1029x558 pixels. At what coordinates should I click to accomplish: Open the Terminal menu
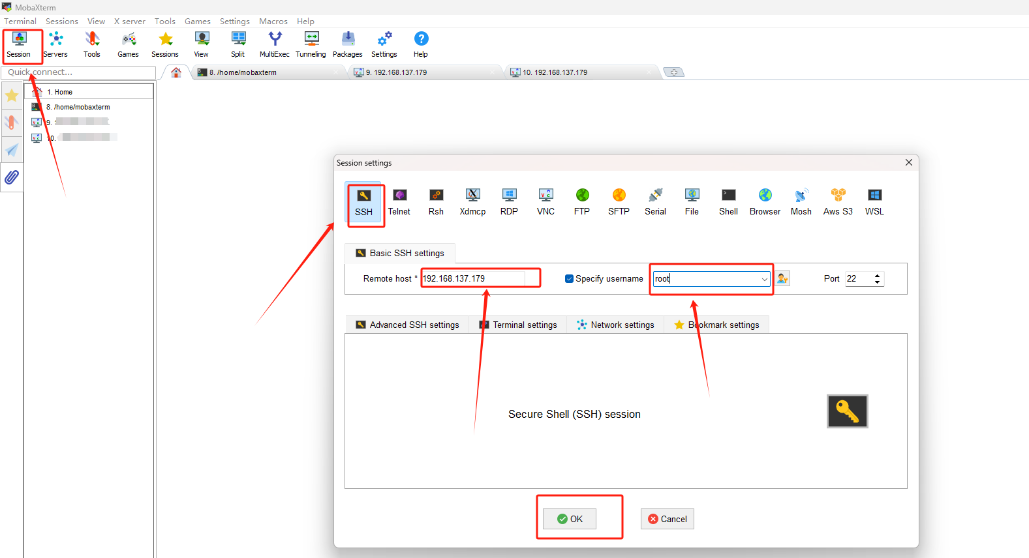(20, 21)
